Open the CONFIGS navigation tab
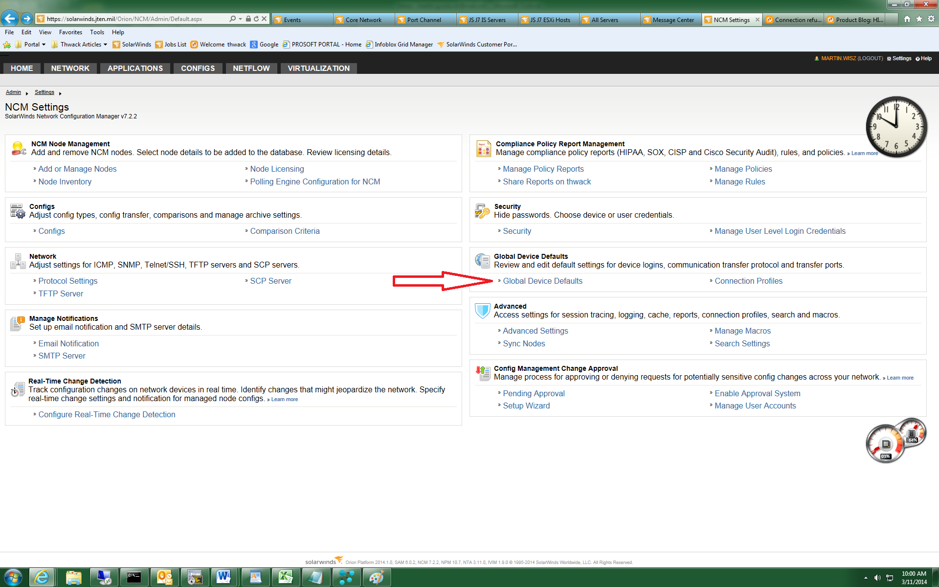Image resolution: width=939 pixels, height=587 pixels. coord(198,68)
